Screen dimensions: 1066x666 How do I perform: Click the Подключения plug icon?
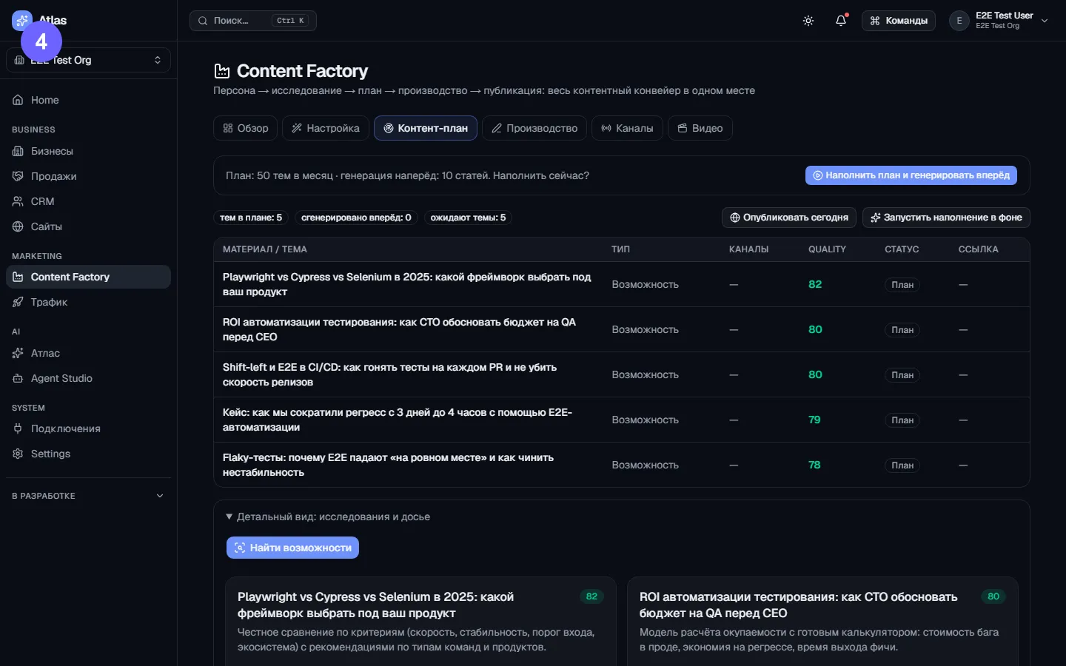(18, 428)
